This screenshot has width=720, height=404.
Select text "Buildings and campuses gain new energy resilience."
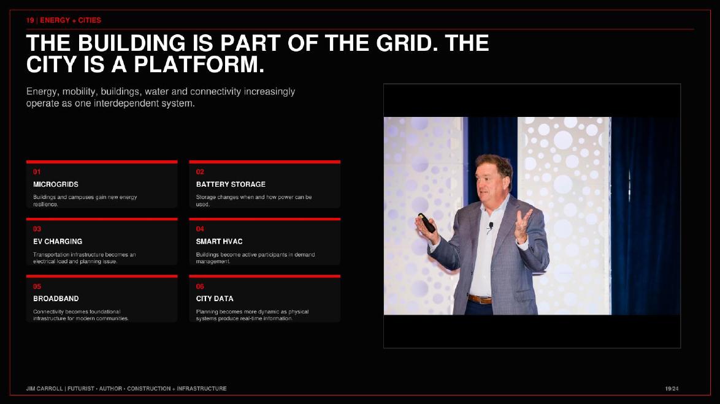coord(85,200)
